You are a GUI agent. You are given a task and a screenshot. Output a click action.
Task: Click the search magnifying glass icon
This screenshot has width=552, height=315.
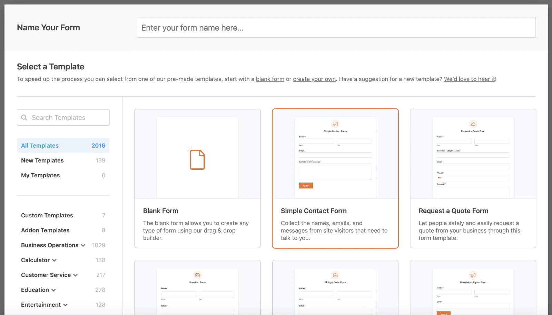click(x=24, y=117)
